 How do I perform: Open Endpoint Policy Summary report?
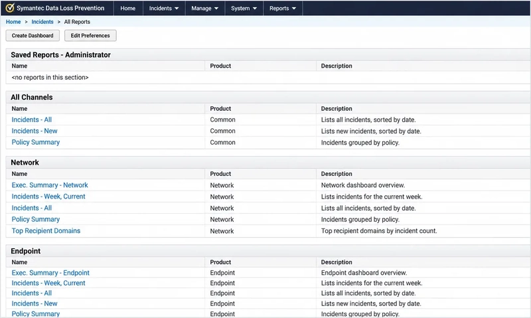36,313
